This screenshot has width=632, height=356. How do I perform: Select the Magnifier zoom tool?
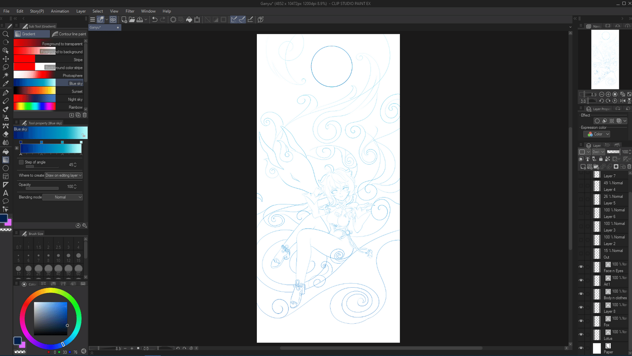point(6,34)
